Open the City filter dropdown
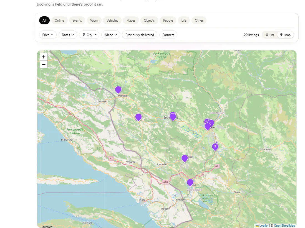This screenshot has width=305, height=228. click(89, 35)
